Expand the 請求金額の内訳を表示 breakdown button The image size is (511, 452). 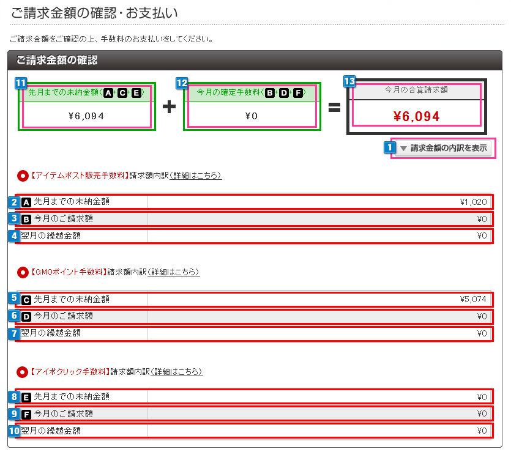coord(443,148)
